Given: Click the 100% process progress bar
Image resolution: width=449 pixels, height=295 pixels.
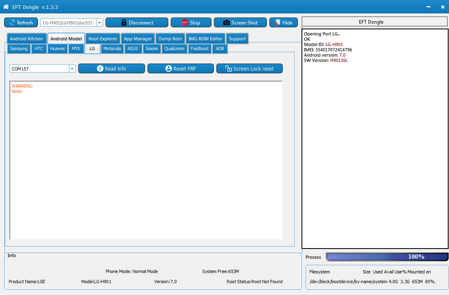Looking at the screenshot, I should 387,257.
